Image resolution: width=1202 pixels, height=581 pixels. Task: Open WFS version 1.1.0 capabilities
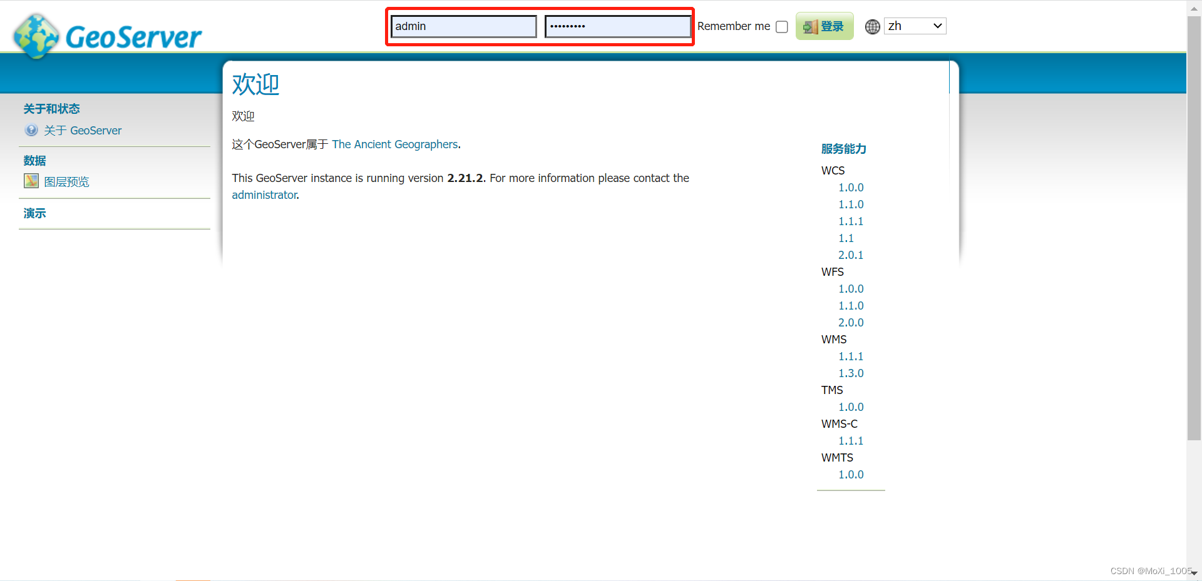(x=851, y=306)
